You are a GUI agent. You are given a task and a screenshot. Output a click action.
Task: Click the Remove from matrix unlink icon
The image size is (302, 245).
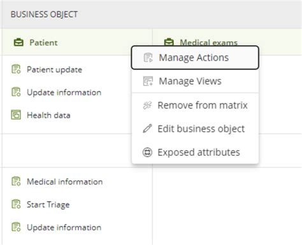pyautogui.click(x=147, y=105)
